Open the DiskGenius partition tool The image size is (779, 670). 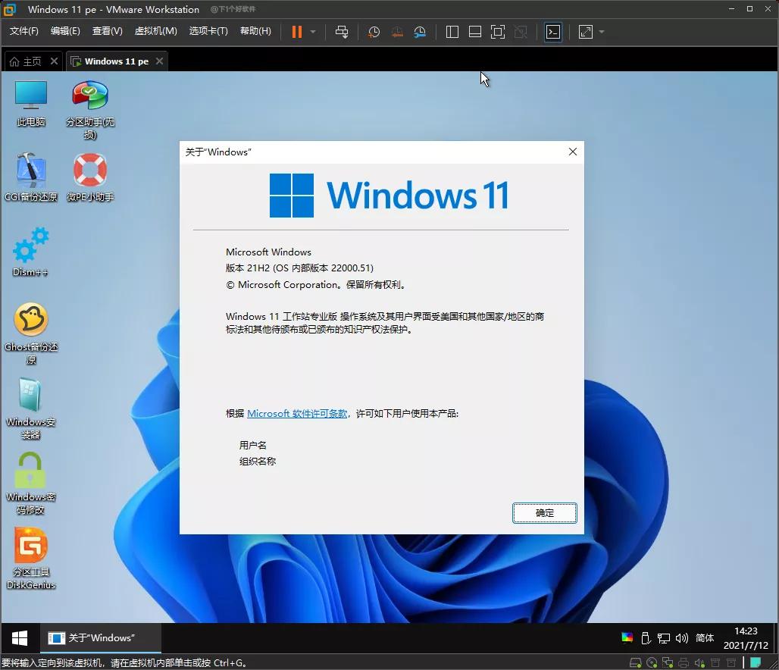pyautogui.click(x=30, y=552)
